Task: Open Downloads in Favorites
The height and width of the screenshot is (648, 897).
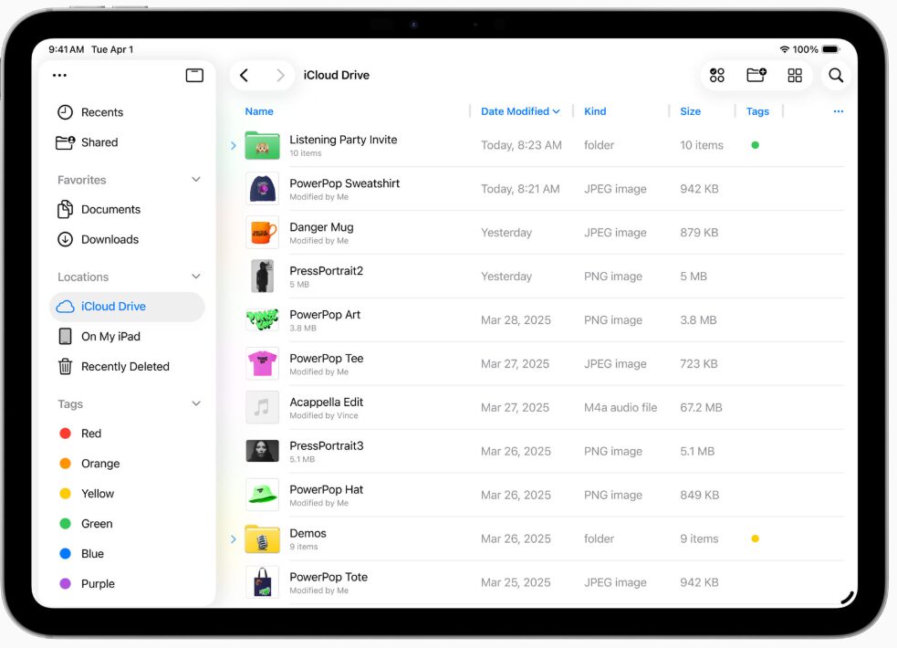Action: tap(127, 239)
